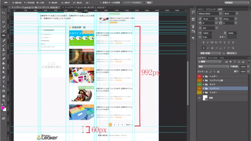Switch to the チャンネル tab

pyautogui.click(x=212, y=58)
